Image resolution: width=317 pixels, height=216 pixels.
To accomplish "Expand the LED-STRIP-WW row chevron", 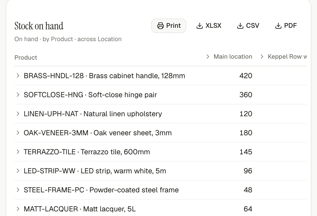I will tap(18, 171).
